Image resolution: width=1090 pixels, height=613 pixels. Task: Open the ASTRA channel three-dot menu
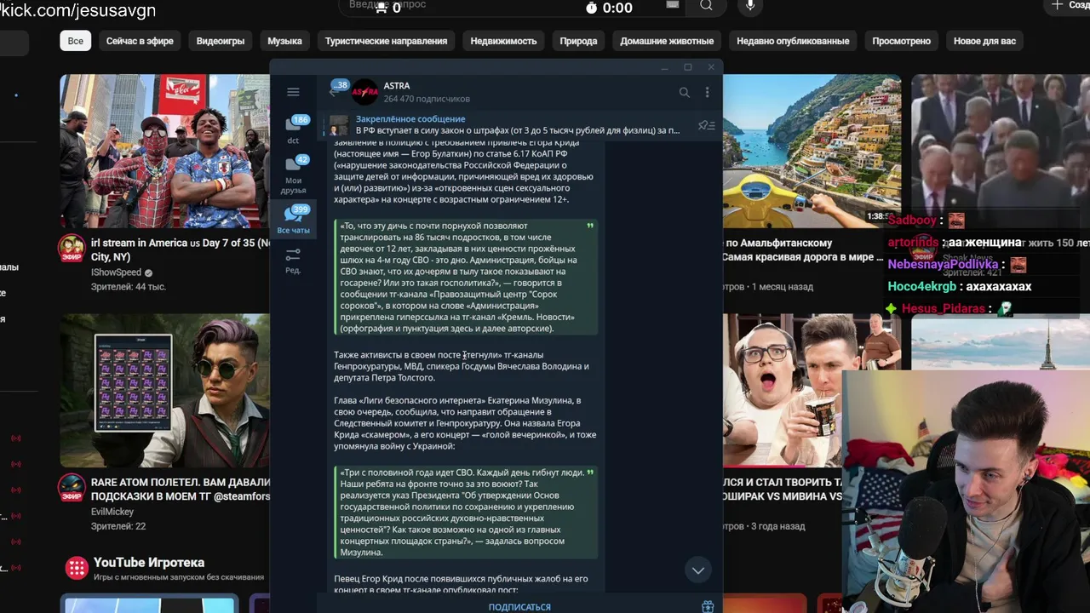pyautogui.click(x=707, y=92)
